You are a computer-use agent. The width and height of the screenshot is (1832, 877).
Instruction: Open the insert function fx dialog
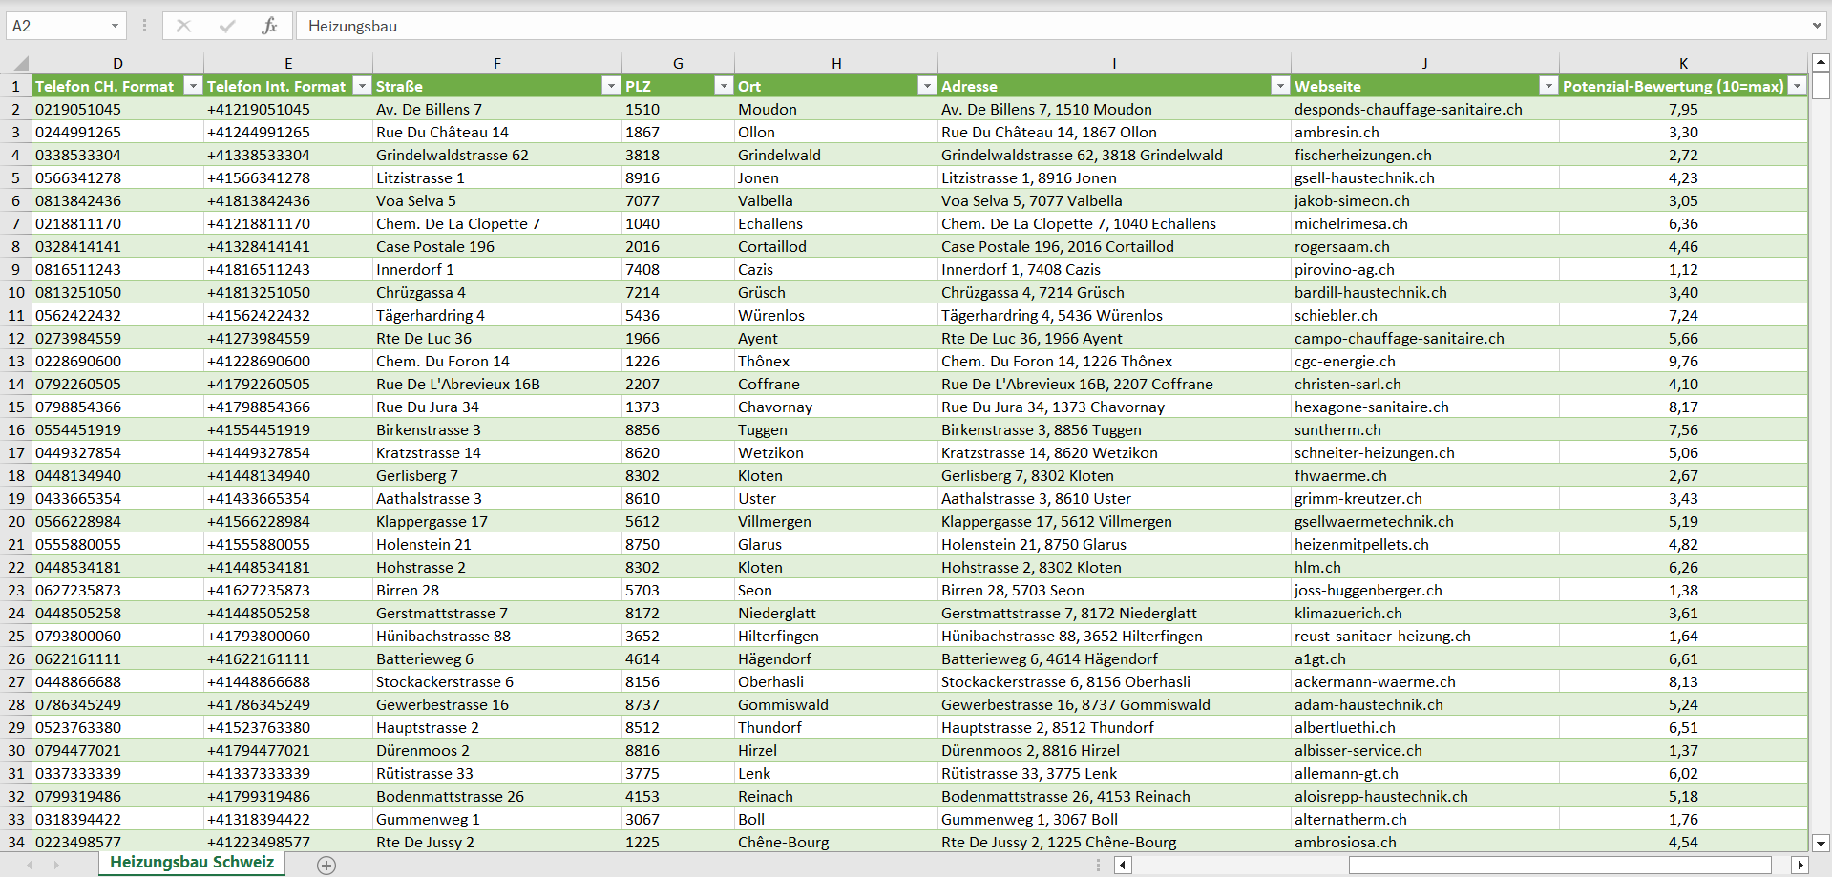(269, 26)
